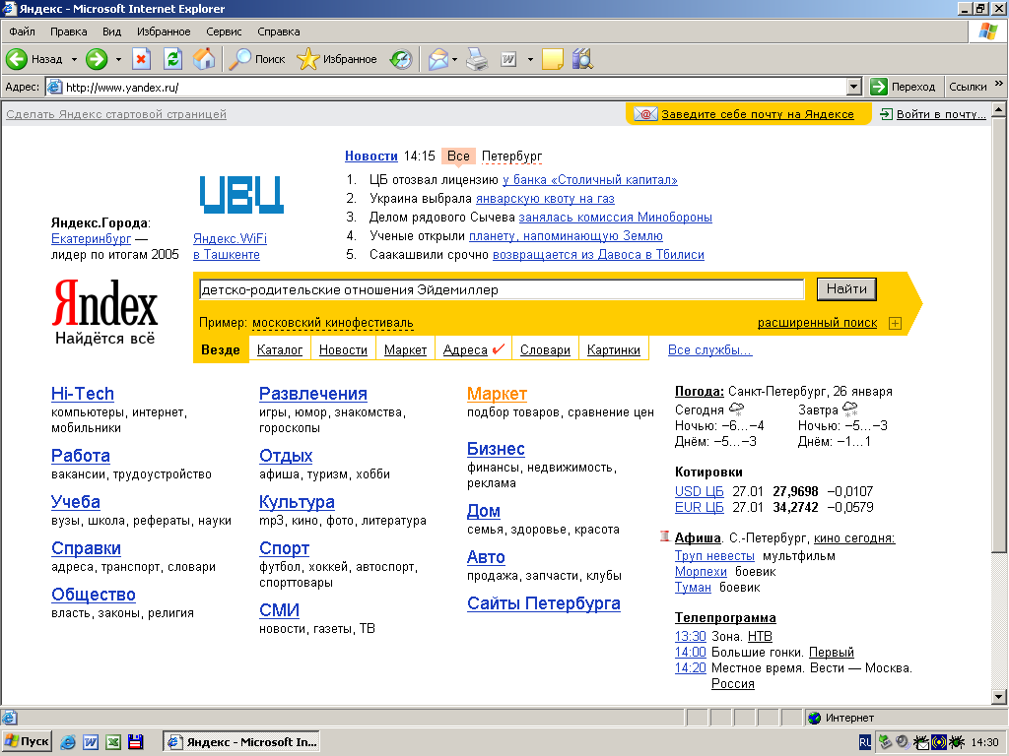Print the page with printer icon

coord(477,60)
